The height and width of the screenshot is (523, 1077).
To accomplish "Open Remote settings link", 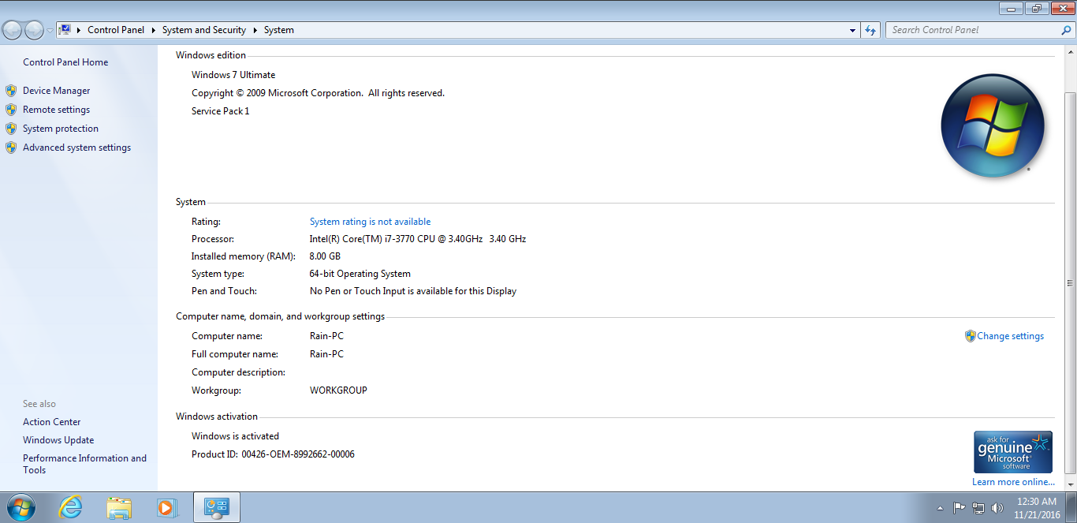I will pyautogui.click(x=56, y=110).
